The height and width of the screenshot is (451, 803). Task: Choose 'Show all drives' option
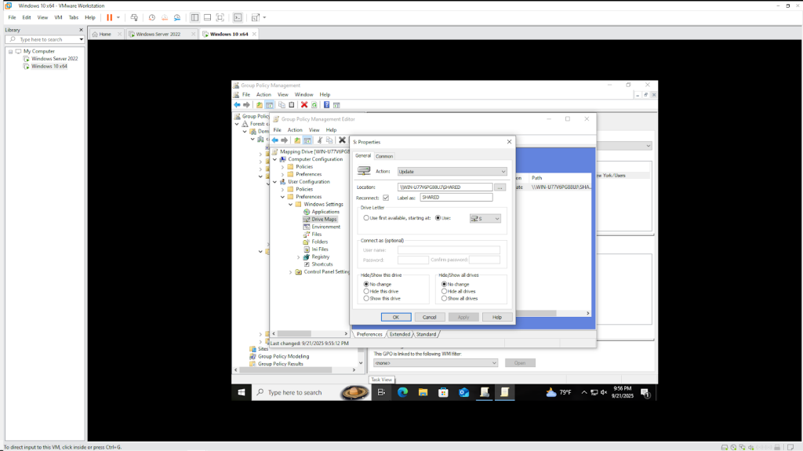444,299
